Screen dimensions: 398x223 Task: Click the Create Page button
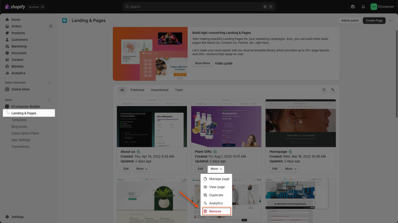[x=374, y=21]
